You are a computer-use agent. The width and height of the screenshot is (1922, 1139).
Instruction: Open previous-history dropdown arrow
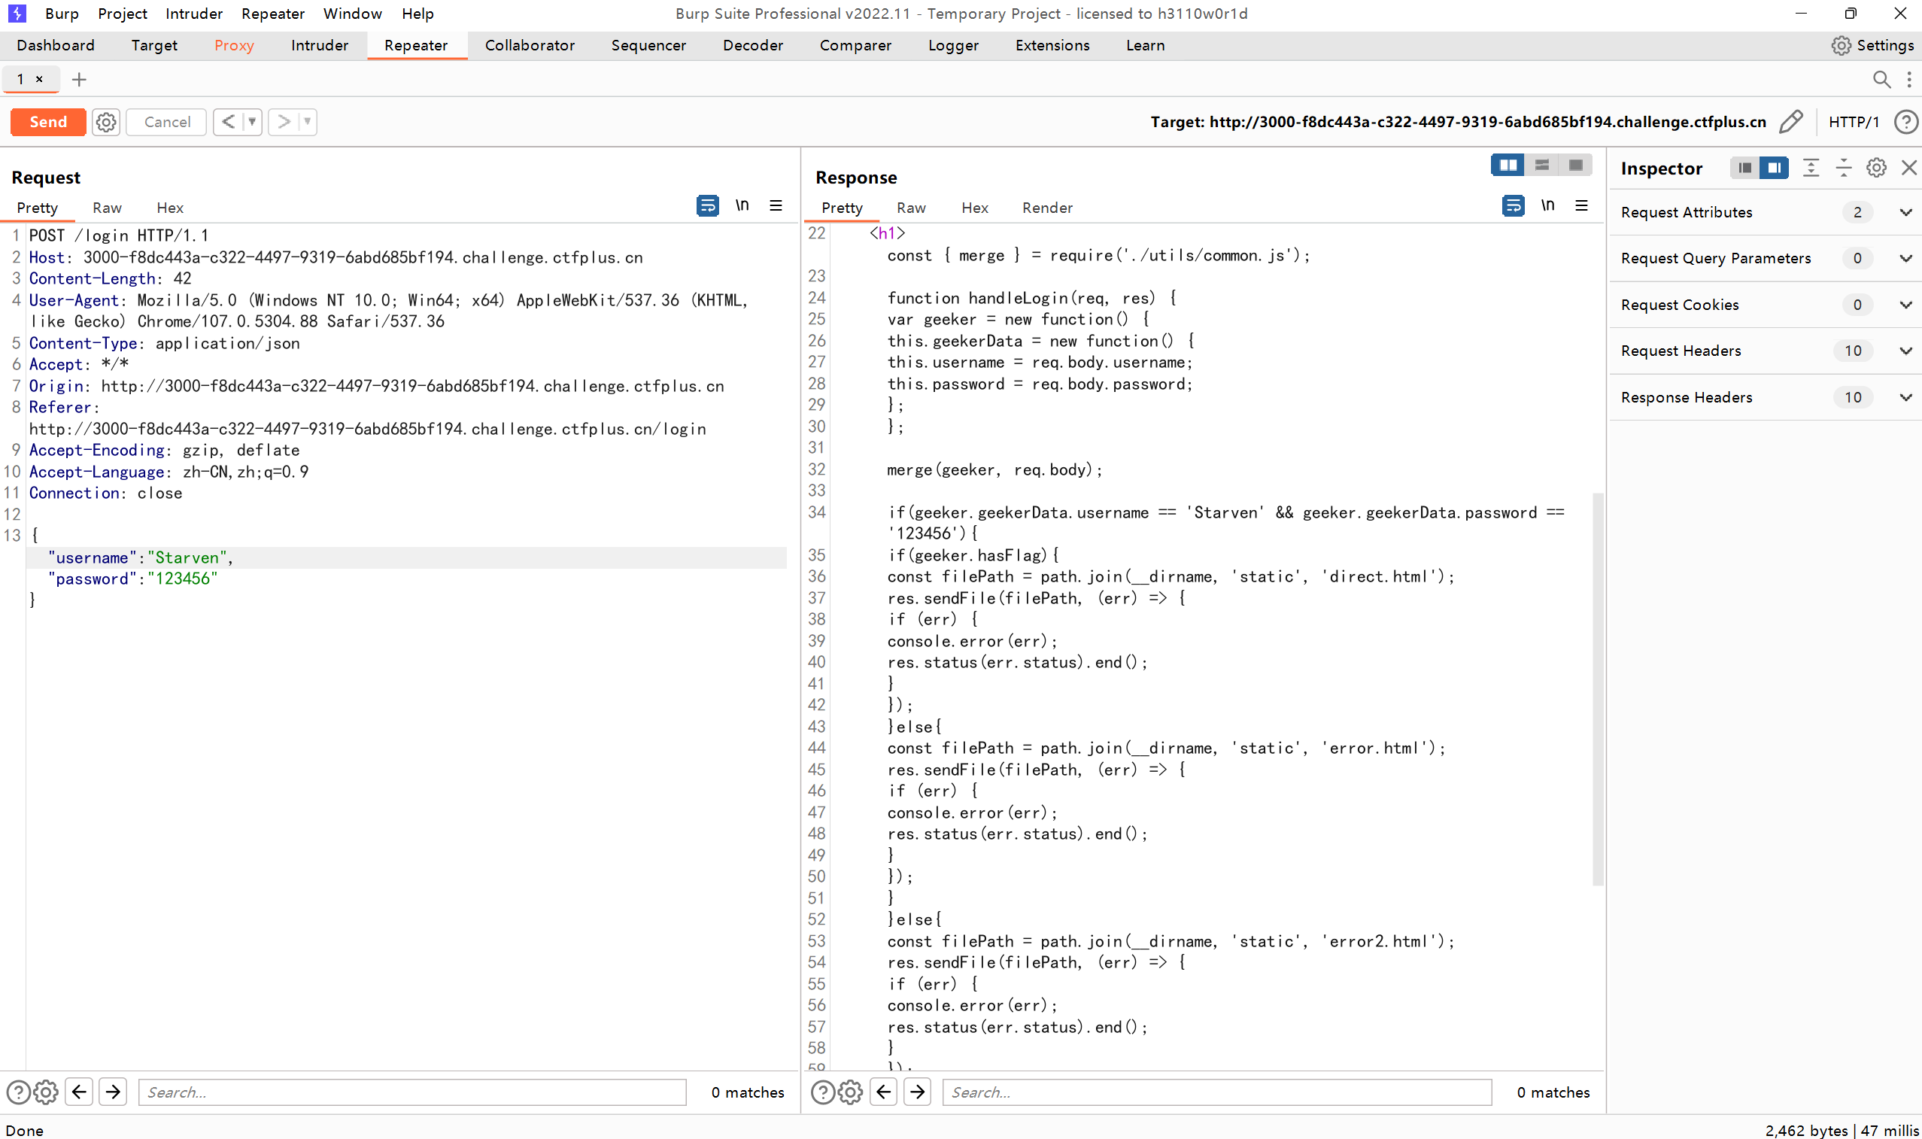(x=252, y=122)
